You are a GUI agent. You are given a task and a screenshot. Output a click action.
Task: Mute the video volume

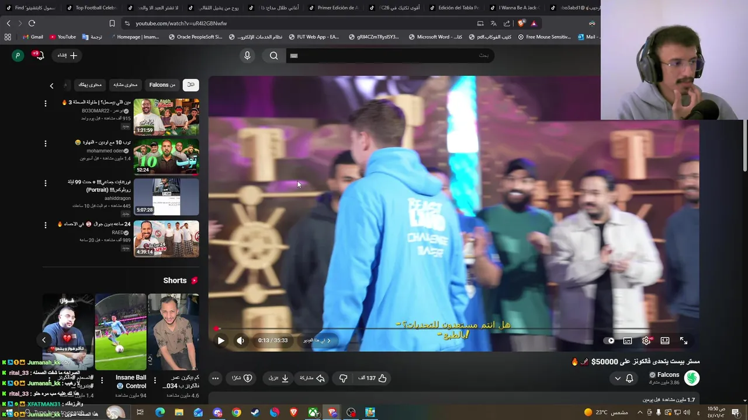click(240, 341)
